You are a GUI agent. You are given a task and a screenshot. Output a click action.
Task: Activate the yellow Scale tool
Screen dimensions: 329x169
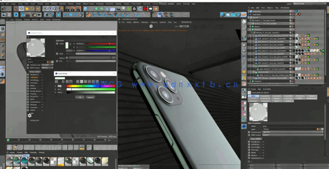coord(27,9)
